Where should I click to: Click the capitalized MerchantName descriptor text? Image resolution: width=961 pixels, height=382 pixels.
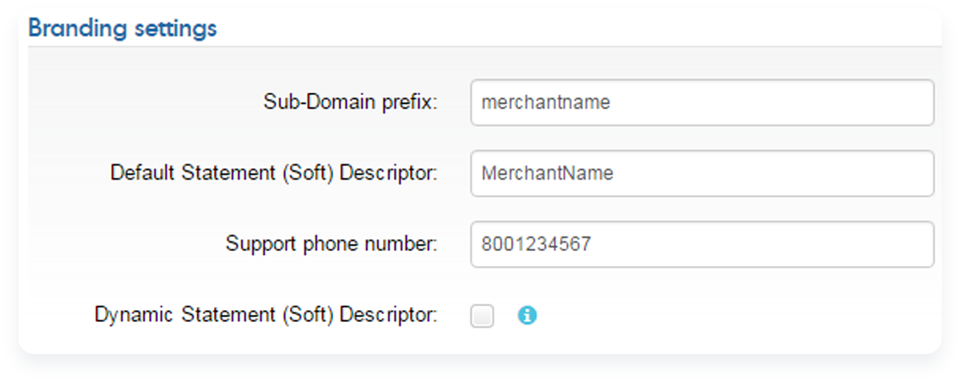(548, 173)
